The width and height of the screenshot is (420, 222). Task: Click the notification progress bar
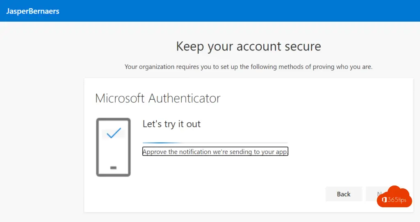coord(215,143)
